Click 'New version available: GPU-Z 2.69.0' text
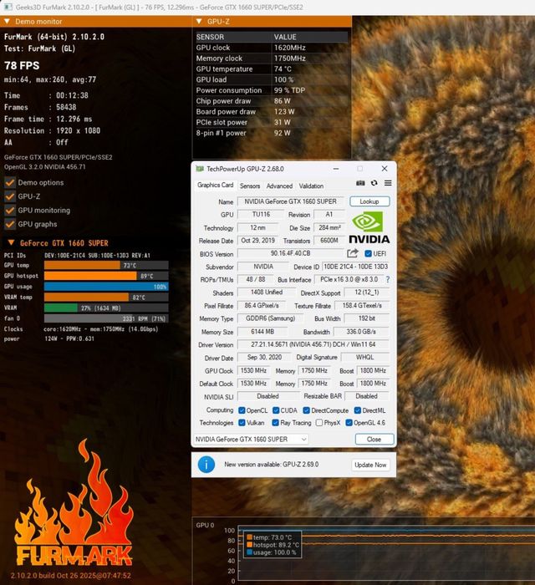 [x=271, y=465]
